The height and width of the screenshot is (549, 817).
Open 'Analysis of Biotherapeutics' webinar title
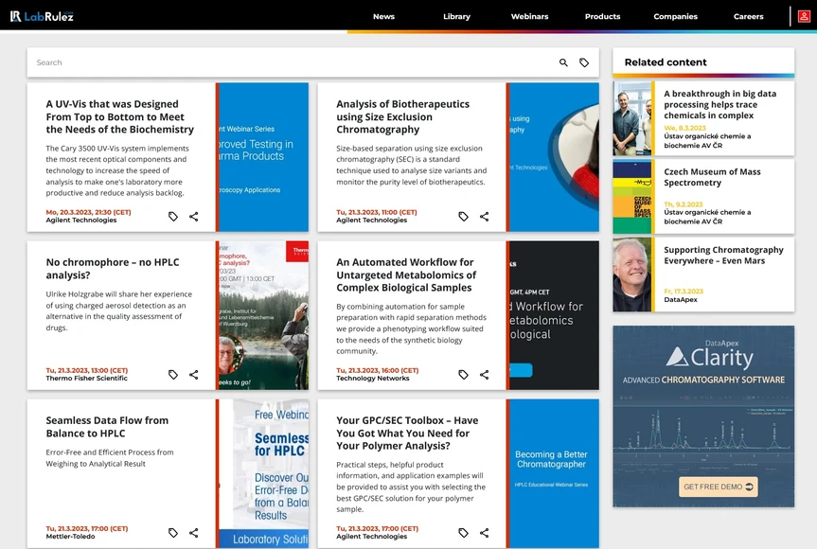402,116
